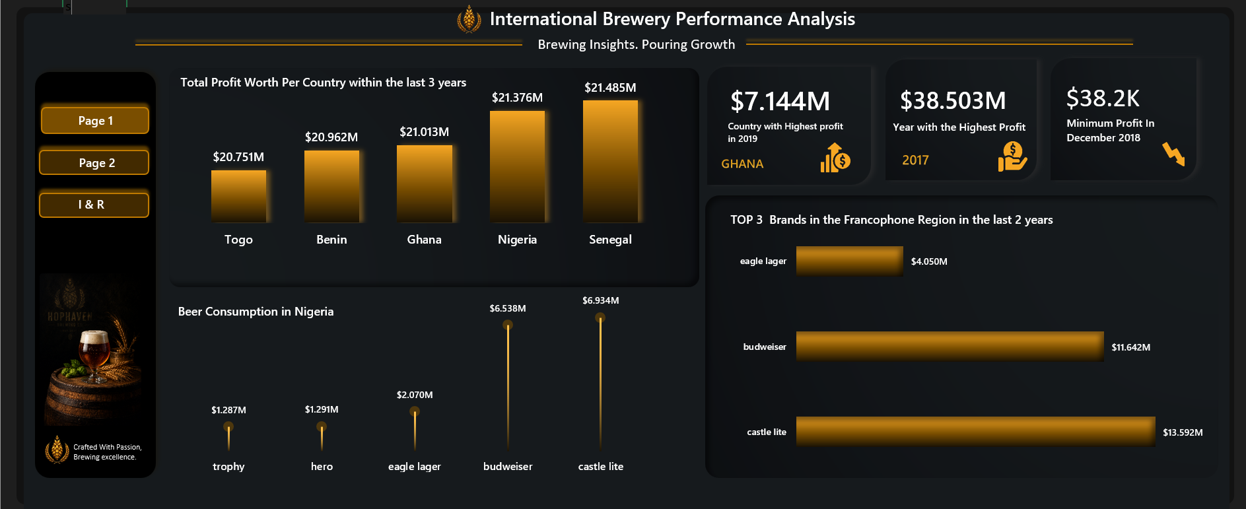1246x509 pixels.
Task: Click the budweiser lollipop marker in Nigeria chart
Action: click(x=508, y=325)
